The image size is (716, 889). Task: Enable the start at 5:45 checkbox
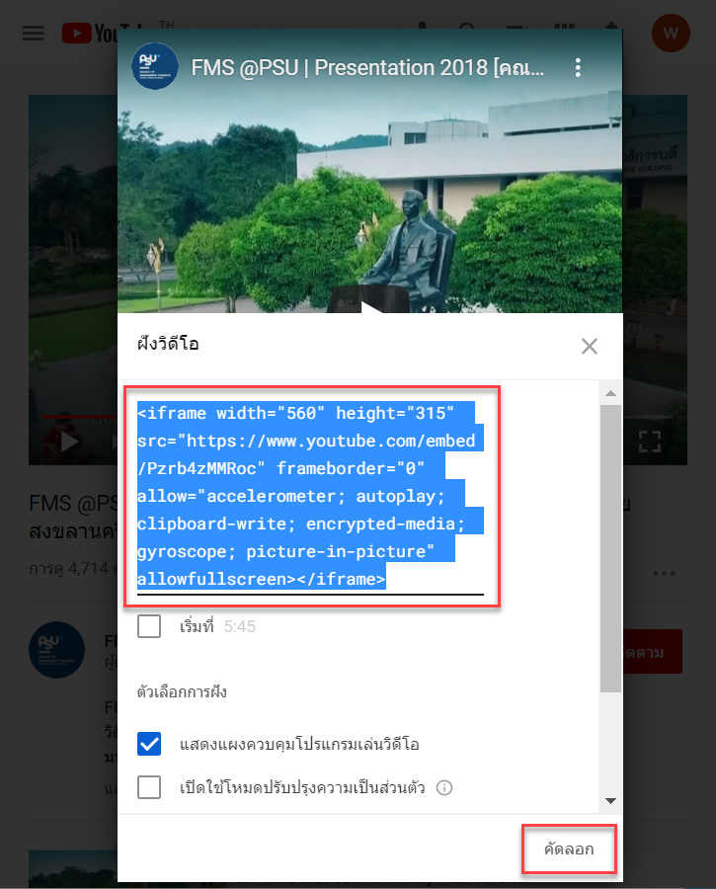coord(149,626)
